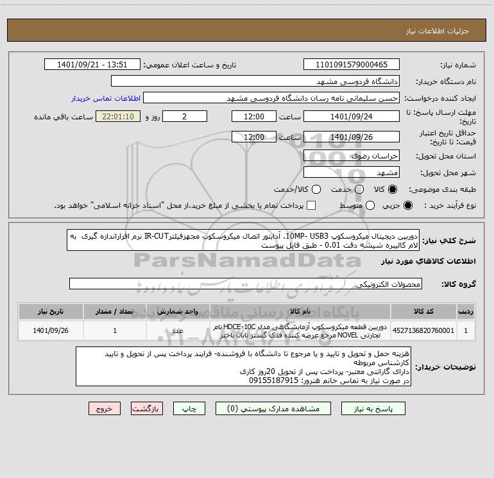Click the remaining time 22:01:10 field
The height and width of the screenshot is (478, 494).
coord(118,117)
